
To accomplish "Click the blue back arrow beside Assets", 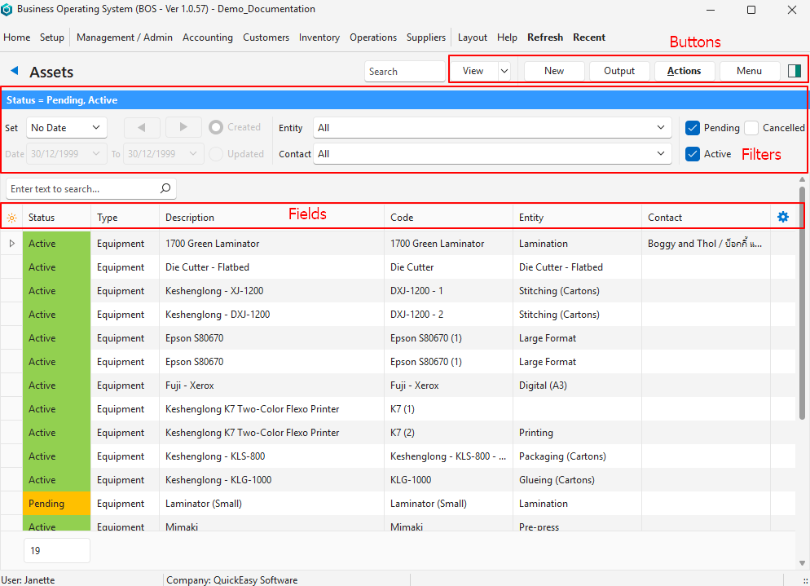I will tap(14, 72).
